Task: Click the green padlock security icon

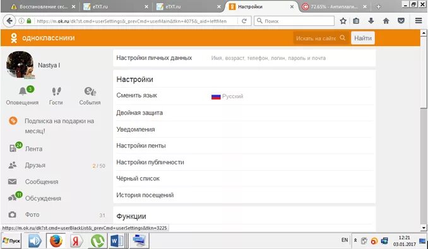Action: (29, 21)
